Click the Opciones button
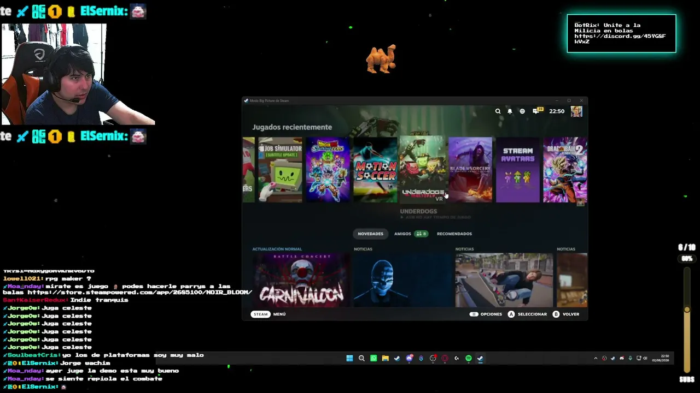The width and height of the screenshot is (700, 393). pos(486,314)
